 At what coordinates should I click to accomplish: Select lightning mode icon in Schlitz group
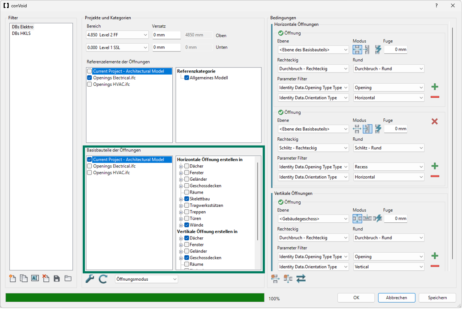click(378, 129)
